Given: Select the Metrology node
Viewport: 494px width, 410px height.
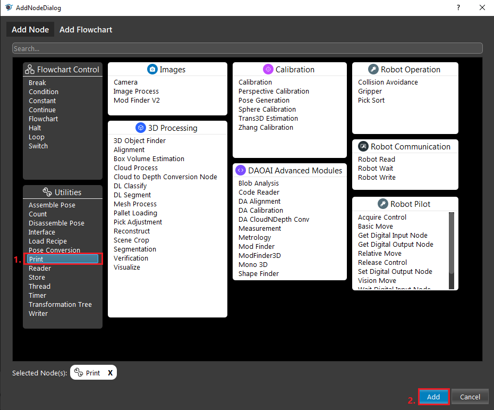Looking at the screenshot, I should (254, 238).
